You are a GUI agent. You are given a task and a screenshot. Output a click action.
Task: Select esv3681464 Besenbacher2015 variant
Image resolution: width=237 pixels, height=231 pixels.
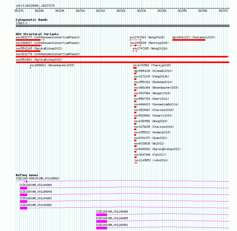pyautogui.click(x=156, y=88)
